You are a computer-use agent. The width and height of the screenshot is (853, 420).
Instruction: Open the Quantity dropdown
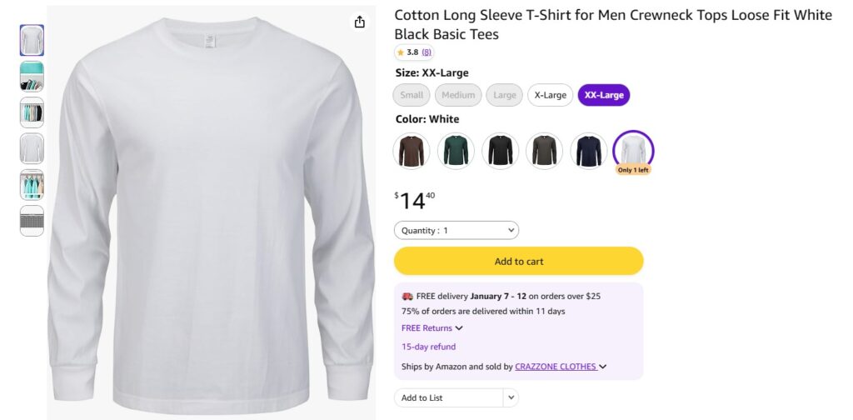[x=456, y=230]
